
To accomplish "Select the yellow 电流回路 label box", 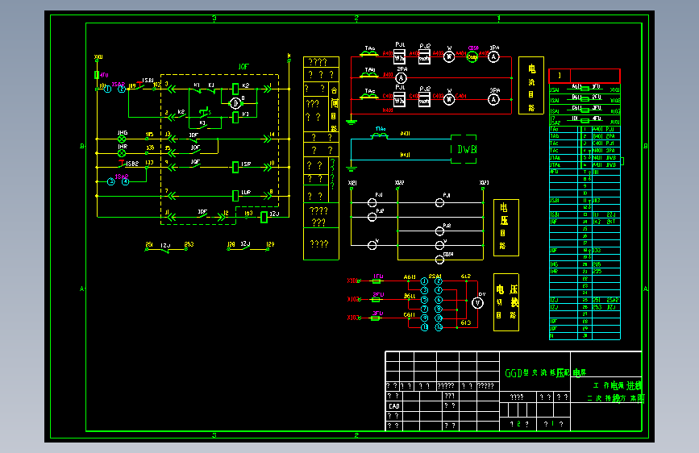I will (x=531, y=85).
